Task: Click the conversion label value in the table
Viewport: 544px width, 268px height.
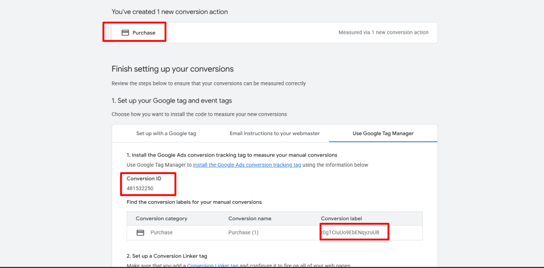Action: 351,232
